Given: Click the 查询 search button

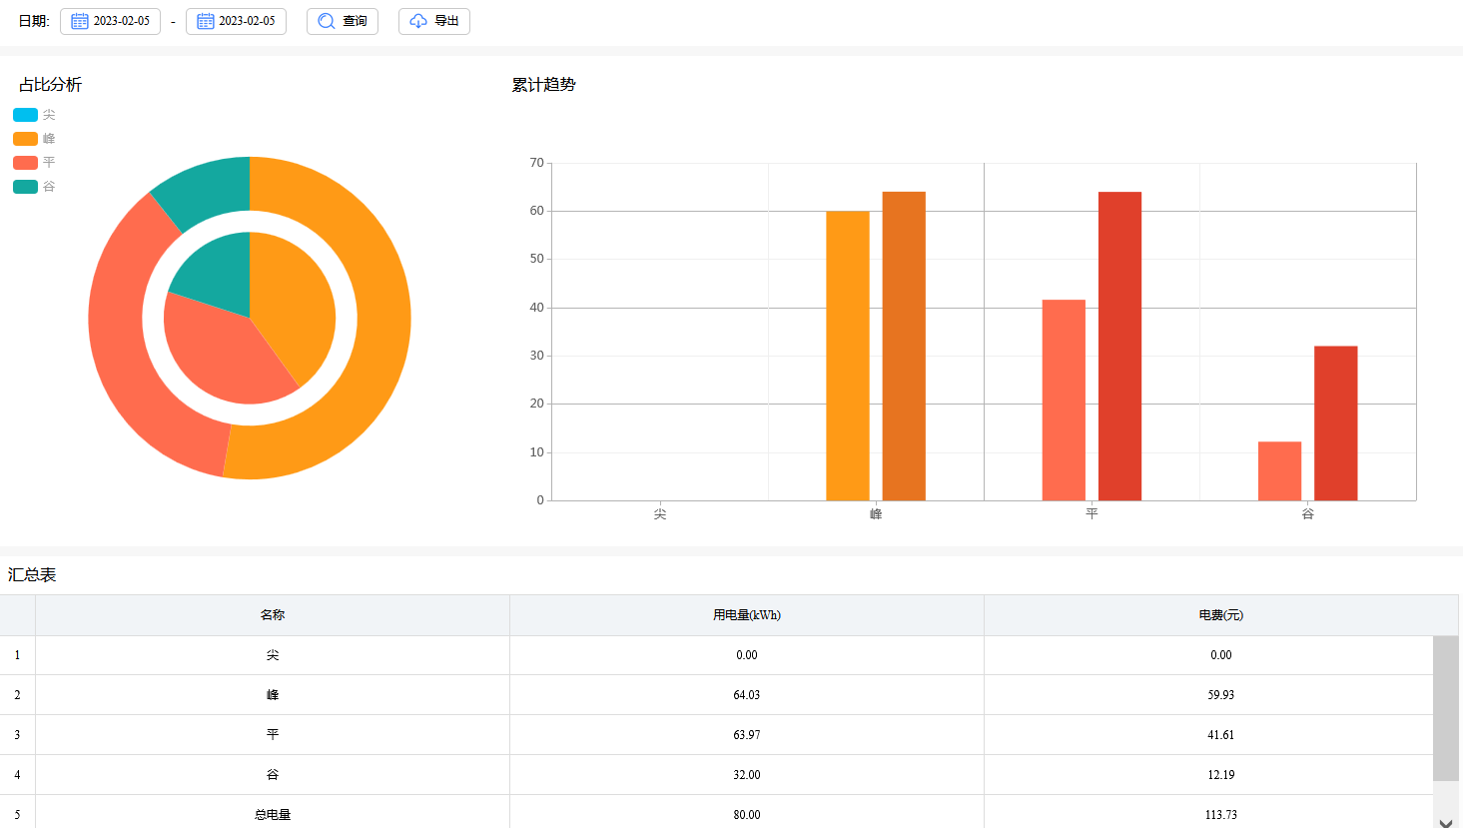Looking at the screenshot, I should pyautogui.click(x=343, y=21).
